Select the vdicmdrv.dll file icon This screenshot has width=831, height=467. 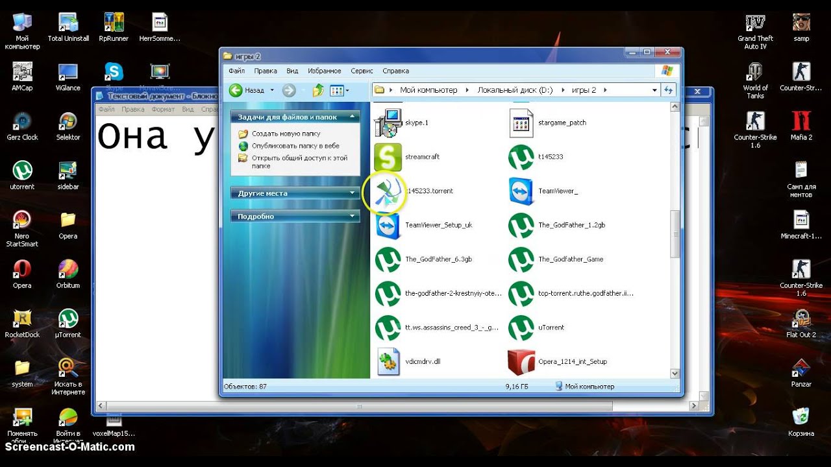[x=388, y=361]
